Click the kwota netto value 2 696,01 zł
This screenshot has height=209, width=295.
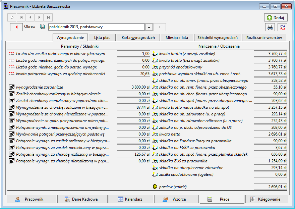coord(270,134)
